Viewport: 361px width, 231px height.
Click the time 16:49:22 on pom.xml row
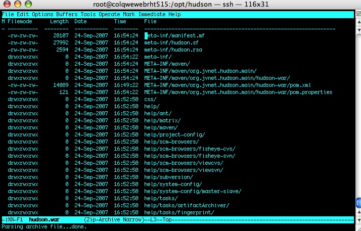point(126,85)
